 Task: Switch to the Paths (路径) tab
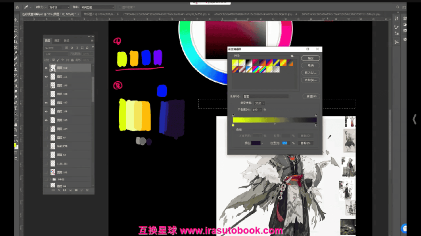click(66, 41)
